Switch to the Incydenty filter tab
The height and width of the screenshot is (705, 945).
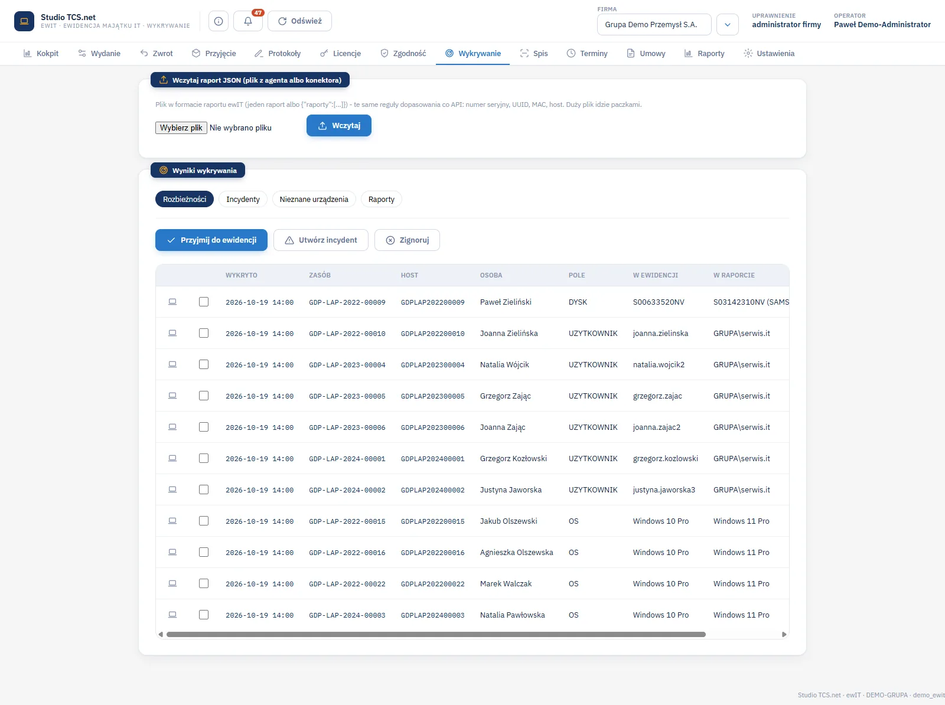tap(243, 199)
